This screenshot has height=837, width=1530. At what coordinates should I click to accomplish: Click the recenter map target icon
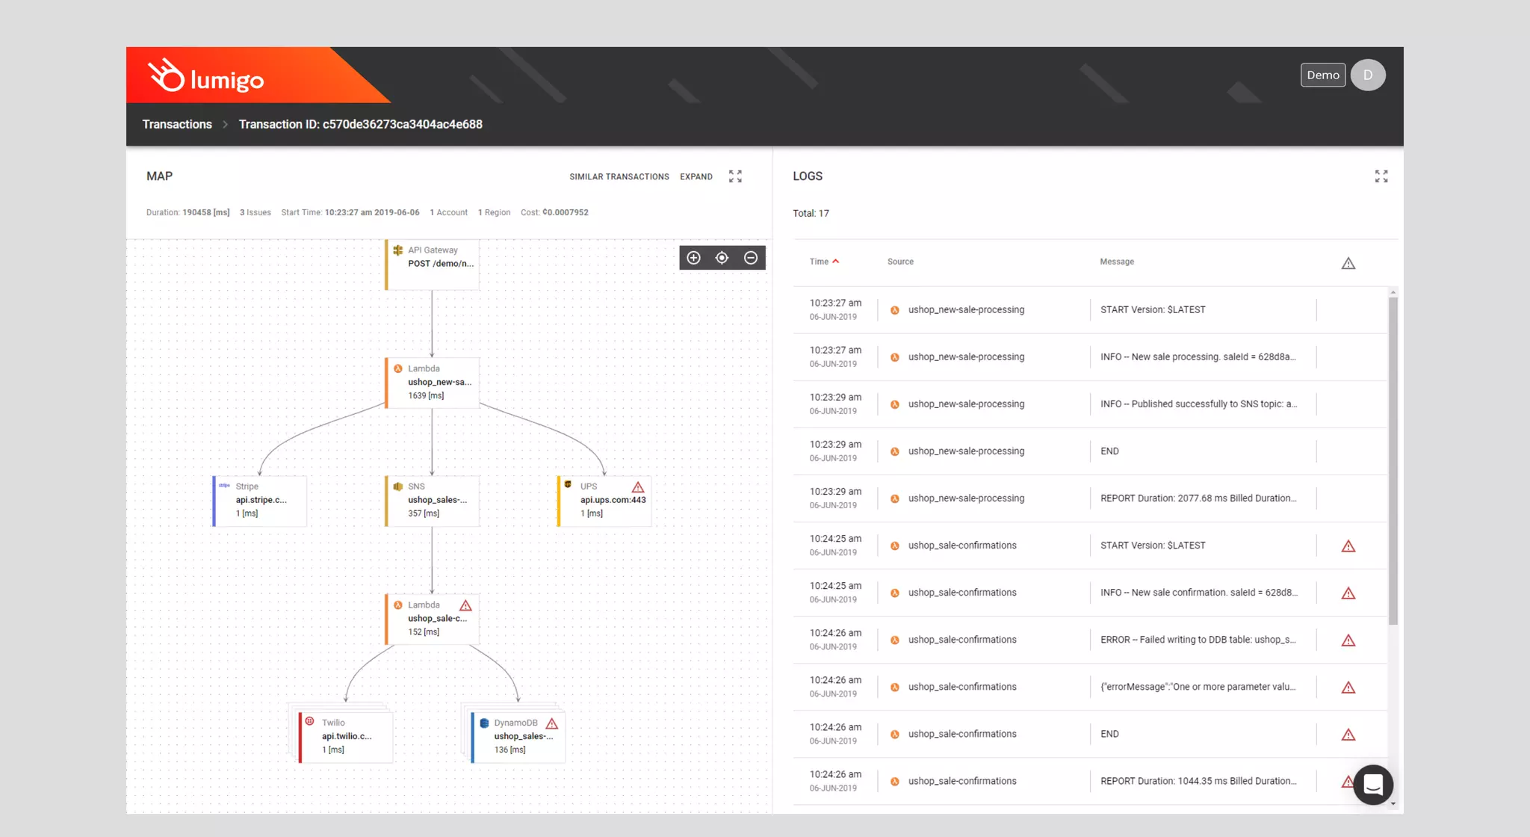click(722, 258)
